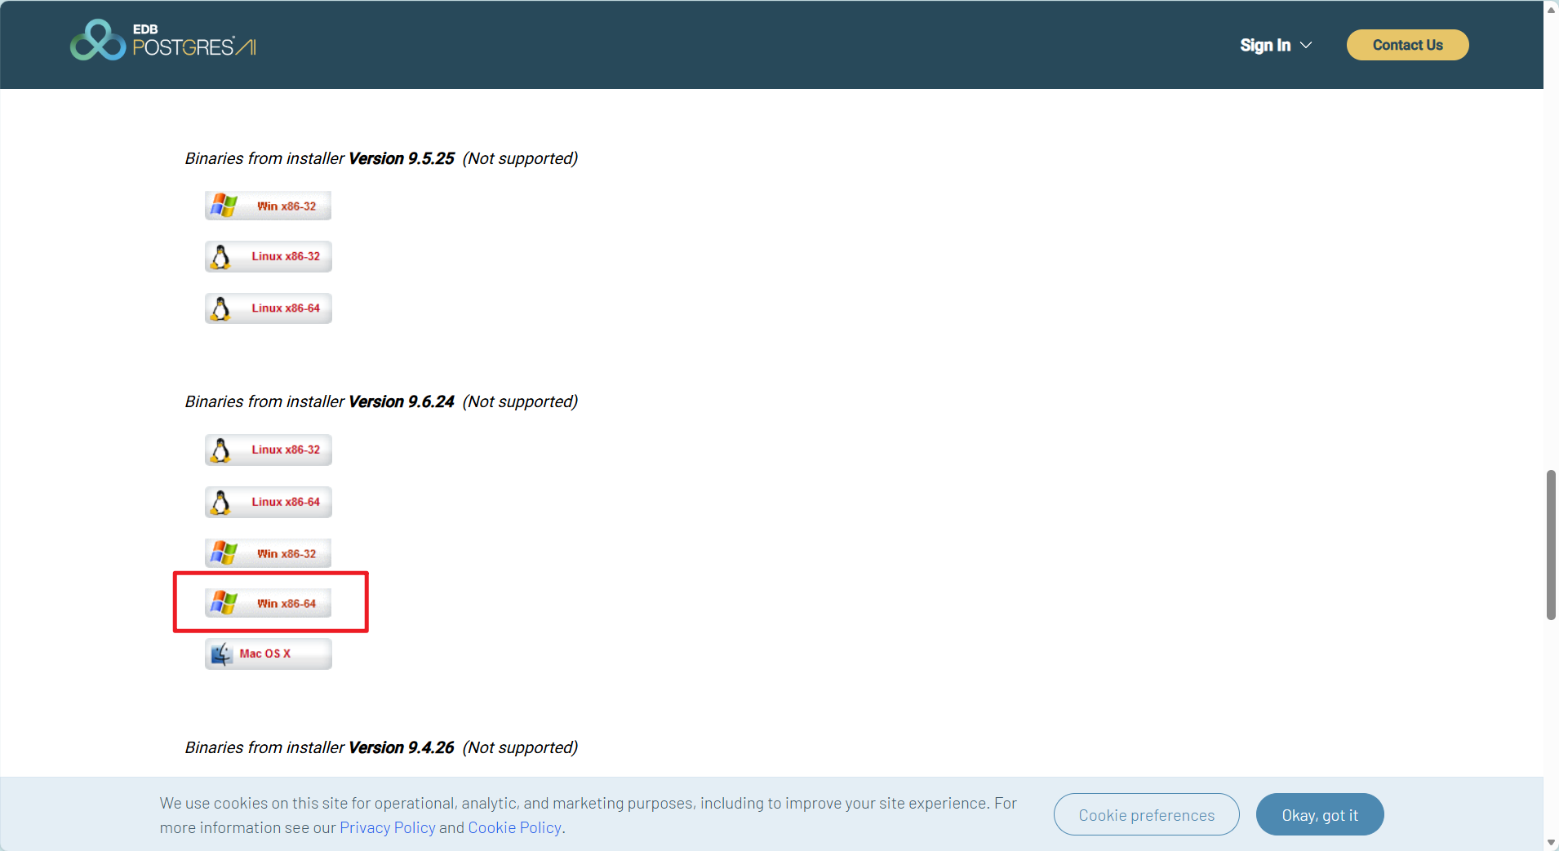Expand the Sign In dropdown
The height and width of the screenshot is (851, 1559).
1266,45
